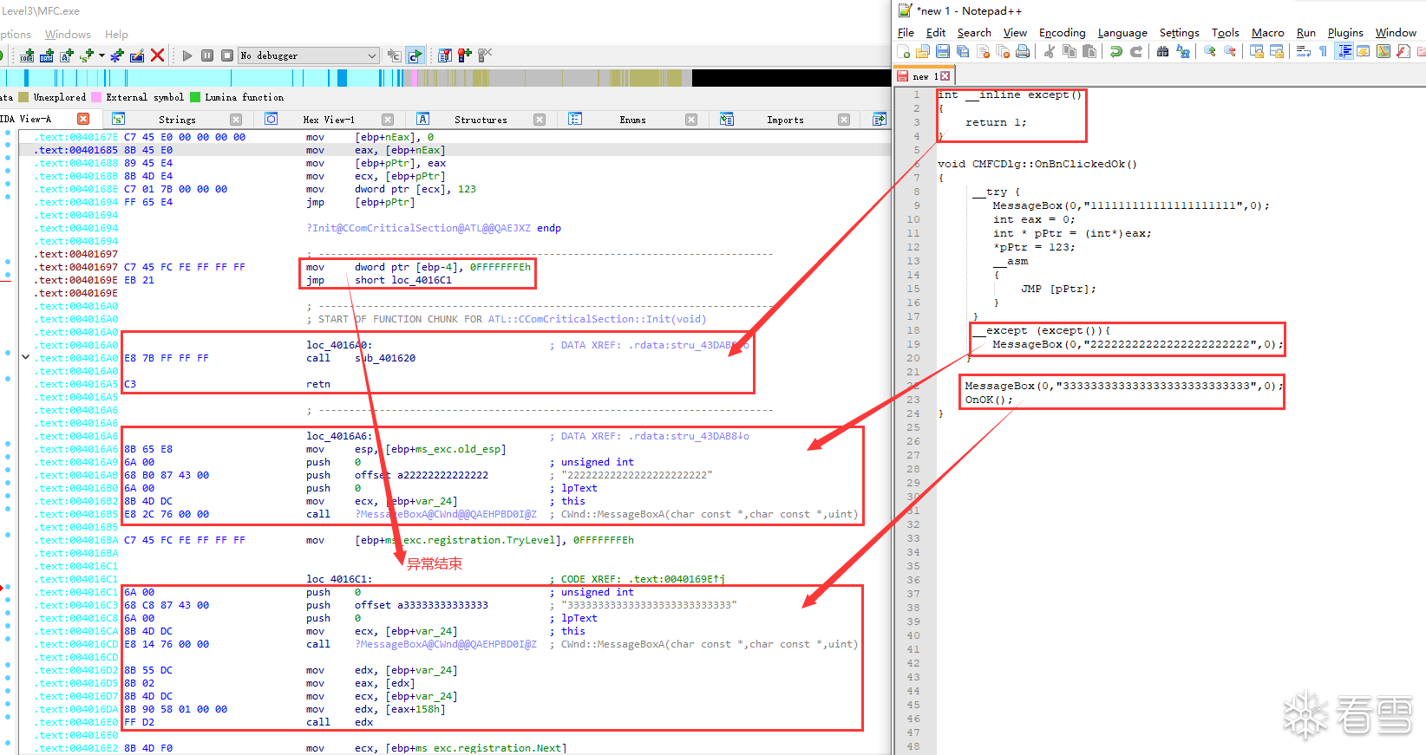The height and width of the screenshot is (755, 1426).
Task: Click the Unexplored color swatch in IDA legend
Action: point(23,97)
